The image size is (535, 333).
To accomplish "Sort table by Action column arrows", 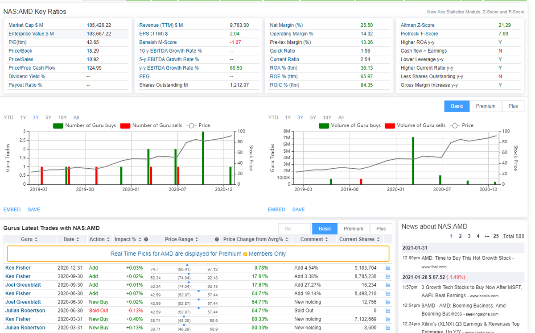I will coord(108,239).
